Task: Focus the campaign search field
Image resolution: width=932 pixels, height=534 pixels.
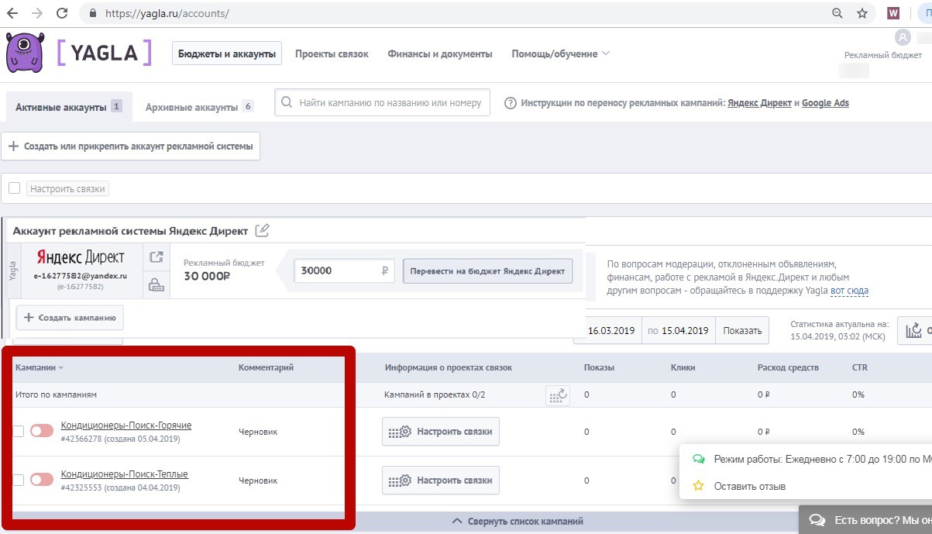Action: (383, 102)
